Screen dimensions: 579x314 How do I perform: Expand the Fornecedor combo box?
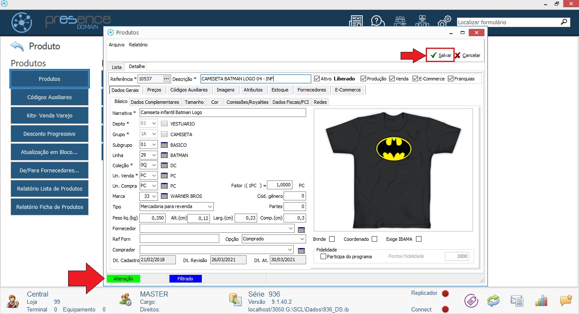(x=290, y=228)
